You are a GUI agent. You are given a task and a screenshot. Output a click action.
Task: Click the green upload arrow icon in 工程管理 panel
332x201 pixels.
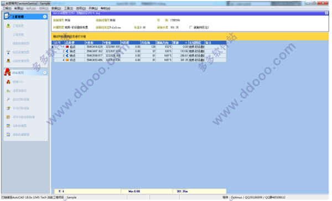pos(8,25)
